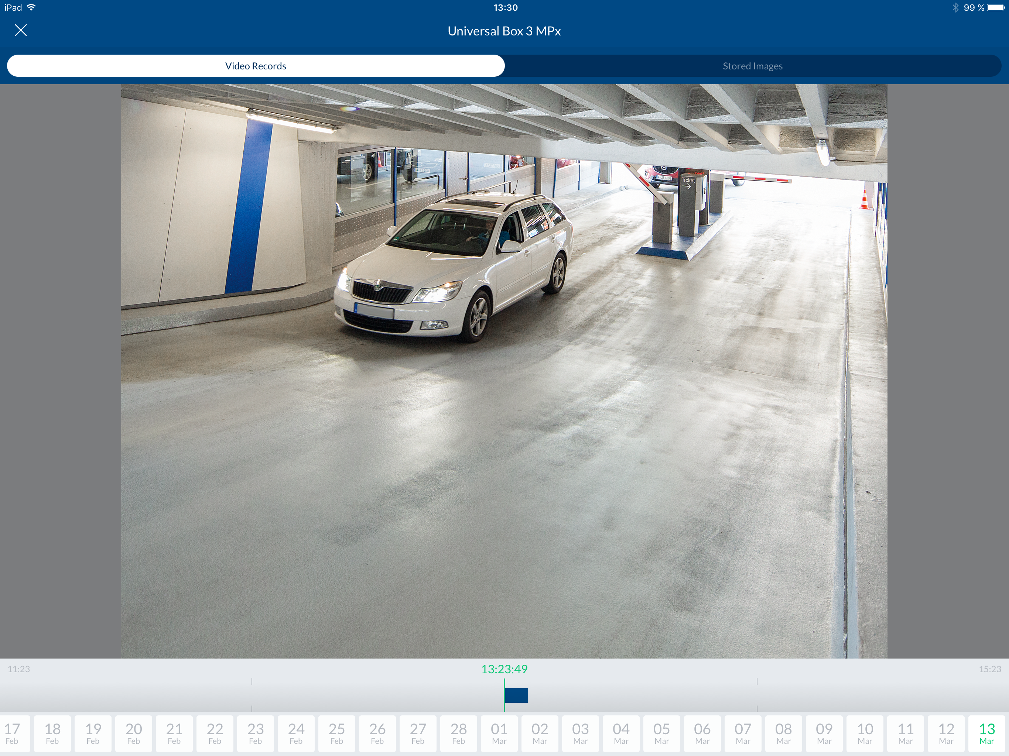Choose date 01 Mar

click(499, 733)
